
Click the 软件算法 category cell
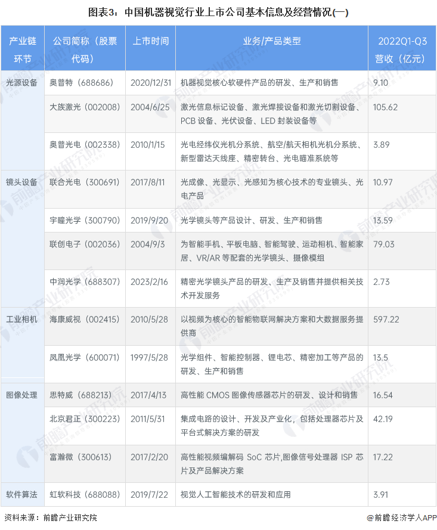(21, 495)
